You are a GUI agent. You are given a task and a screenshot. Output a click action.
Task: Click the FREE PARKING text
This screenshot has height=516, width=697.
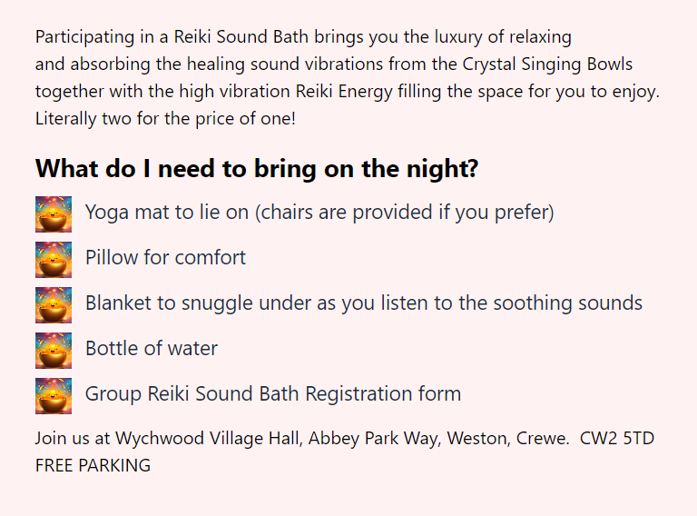pos(93,465)
